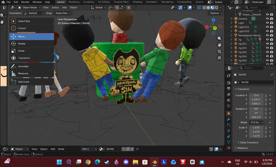Image resolution: width=276 pixels, height=167 pixels.
Task: Expand the rig.003 tree item
Action: 232,52
